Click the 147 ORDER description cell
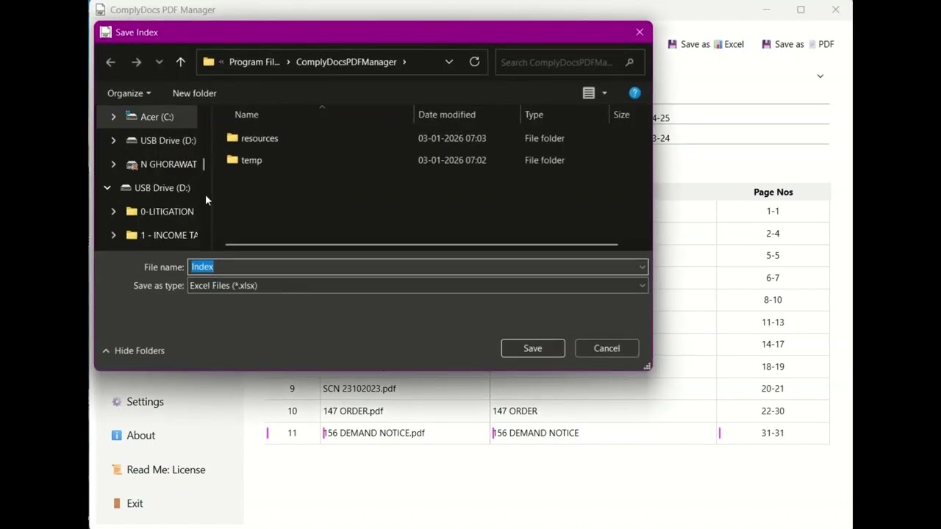The image size is (941, 529). point(603,411)
